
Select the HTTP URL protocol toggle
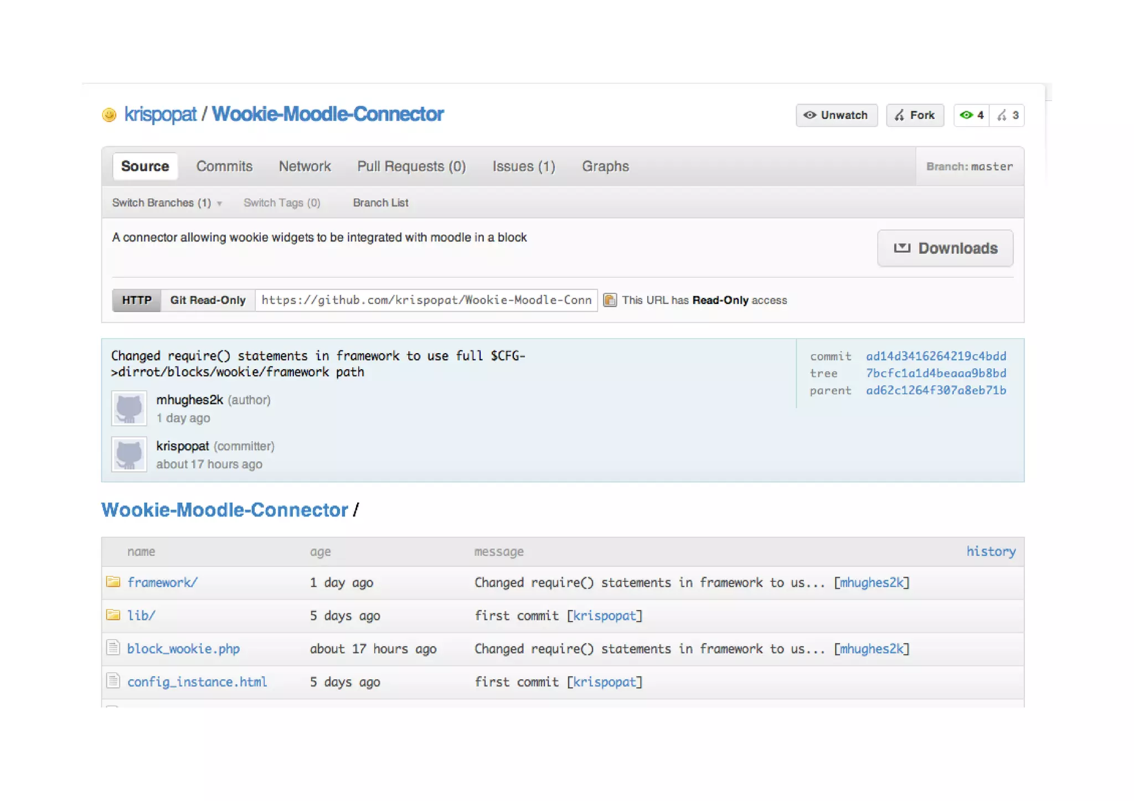[137, 300]
